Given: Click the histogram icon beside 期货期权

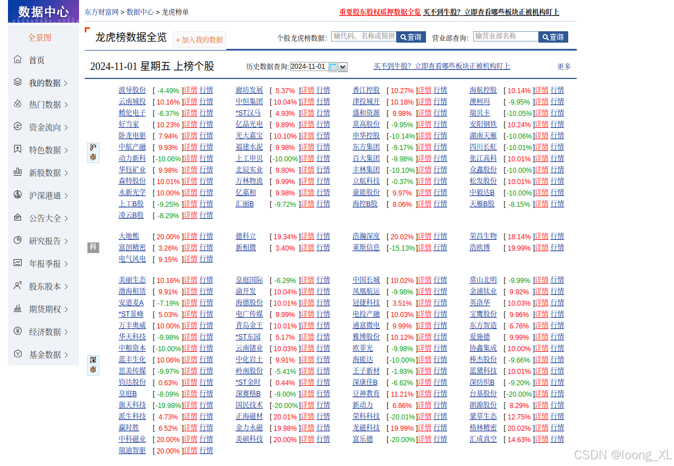Looking at the screenshot, I should [18, 309].
